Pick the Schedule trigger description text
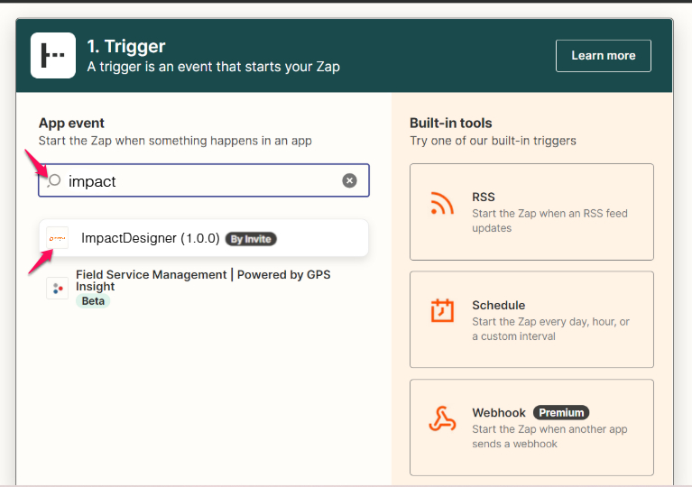Image resolution: width=692 pixels, height=487 pixels. pyautogui.click(x=550, y=329)
